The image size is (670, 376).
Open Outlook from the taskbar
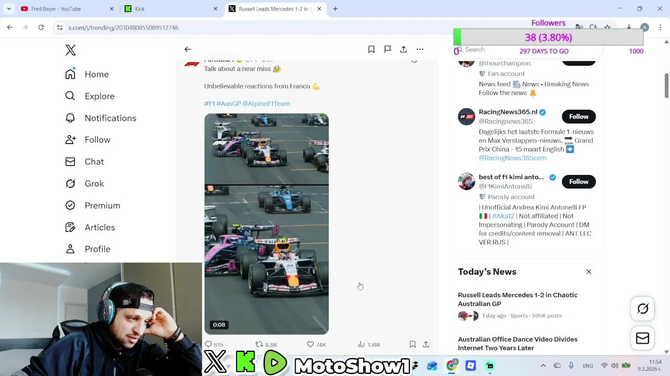tap(432, 366)
